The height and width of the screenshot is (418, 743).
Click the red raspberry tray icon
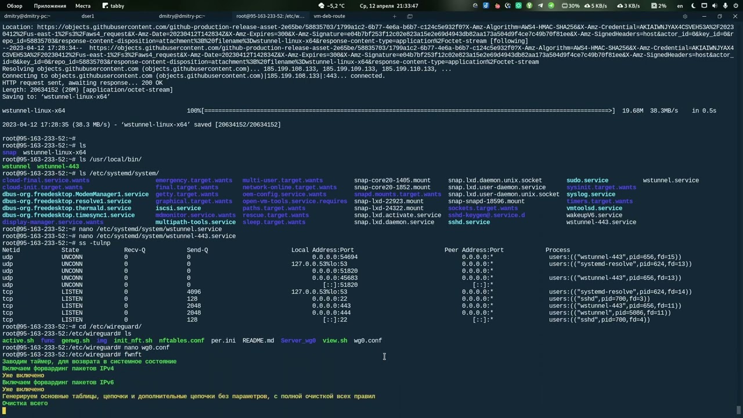(497, 6)
